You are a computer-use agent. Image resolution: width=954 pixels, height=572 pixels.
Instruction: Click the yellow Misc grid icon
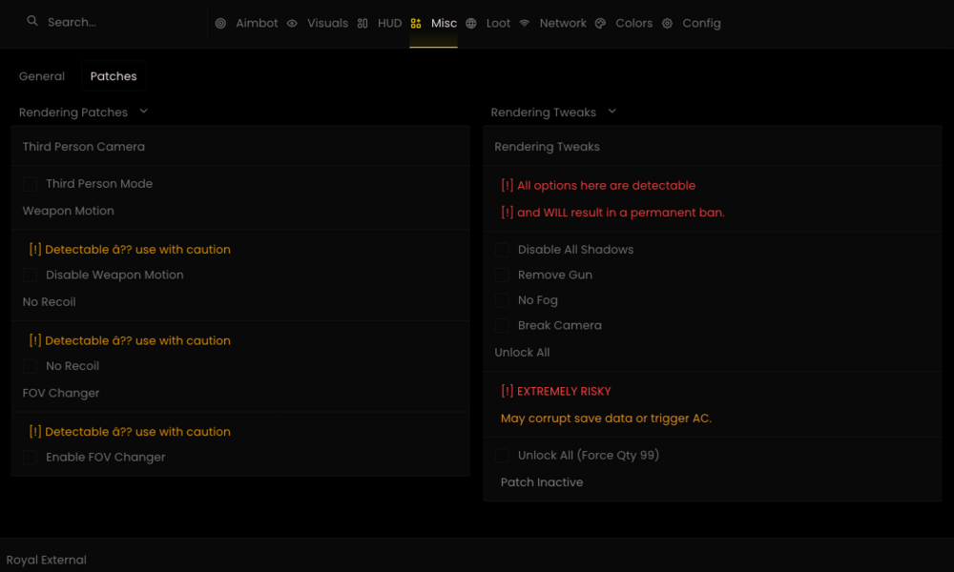[x=416, y=23]
